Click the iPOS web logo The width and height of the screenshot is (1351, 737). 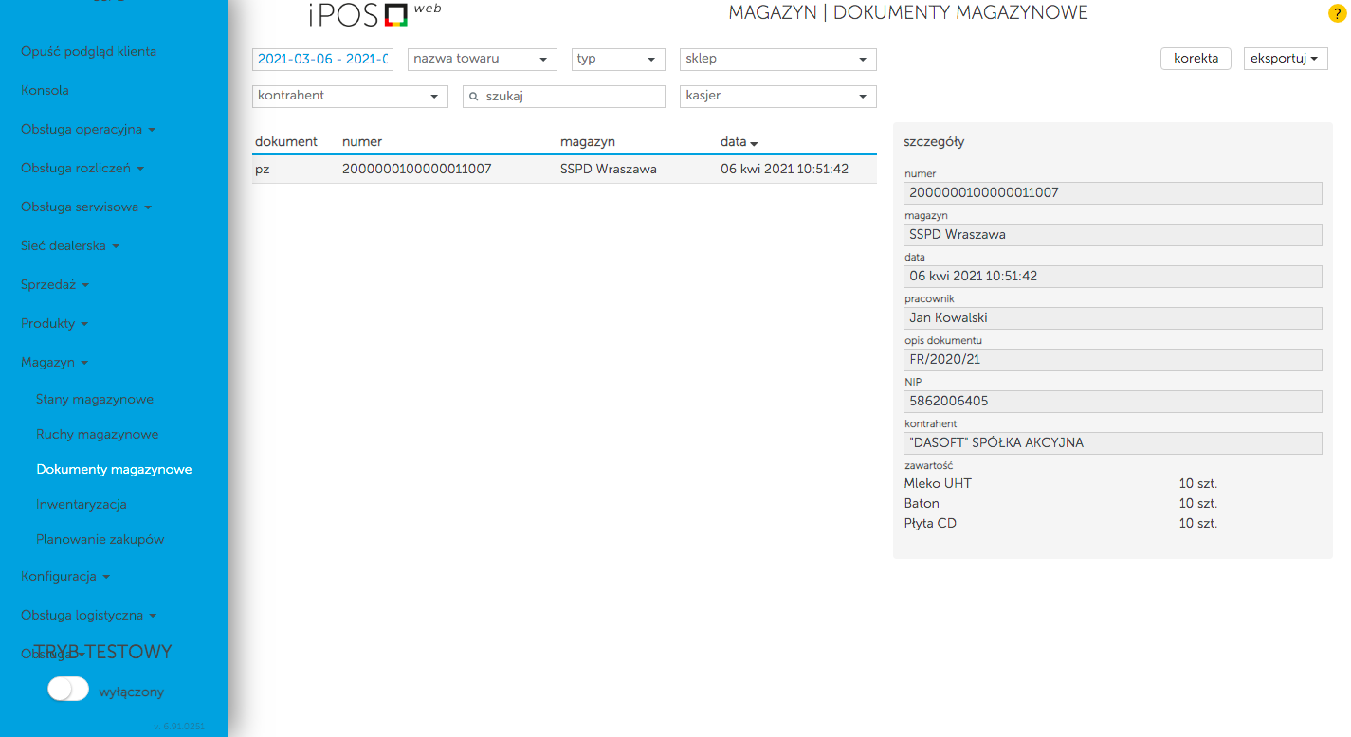point(374,14)
